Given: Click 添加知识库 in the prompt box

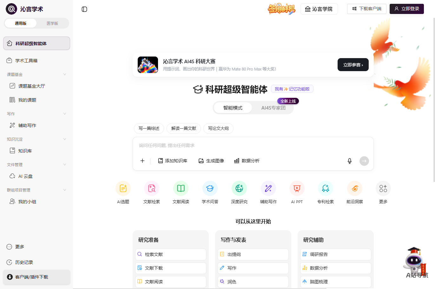Looking at the screenshot, I should point(173,161).
